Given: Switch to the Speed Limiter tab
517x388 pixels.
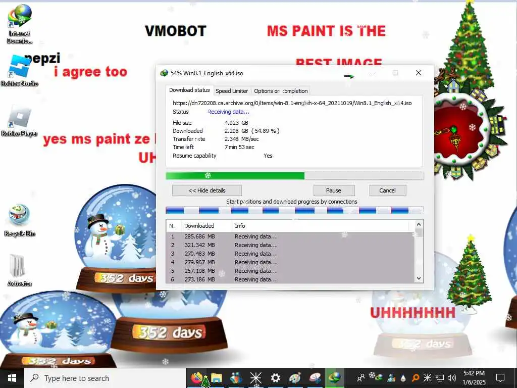Looking at the screenshot, I should [x=231, y=91].
